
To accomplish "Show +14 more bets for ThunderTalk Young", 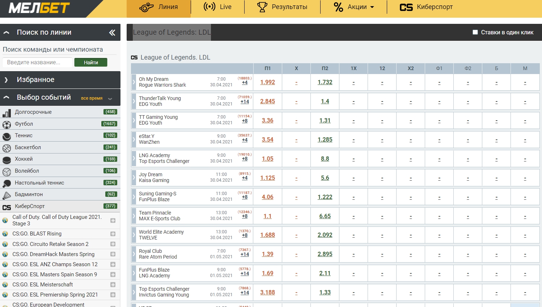I will (x=245, y=102).
